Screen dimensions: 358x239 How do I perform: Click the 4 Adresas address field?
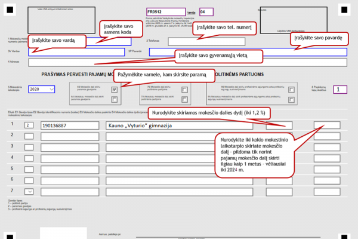[188, 62]
